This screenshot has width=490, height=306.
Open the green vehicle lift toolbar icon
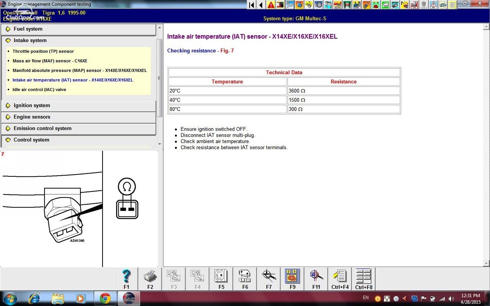[x=347, y=5]
